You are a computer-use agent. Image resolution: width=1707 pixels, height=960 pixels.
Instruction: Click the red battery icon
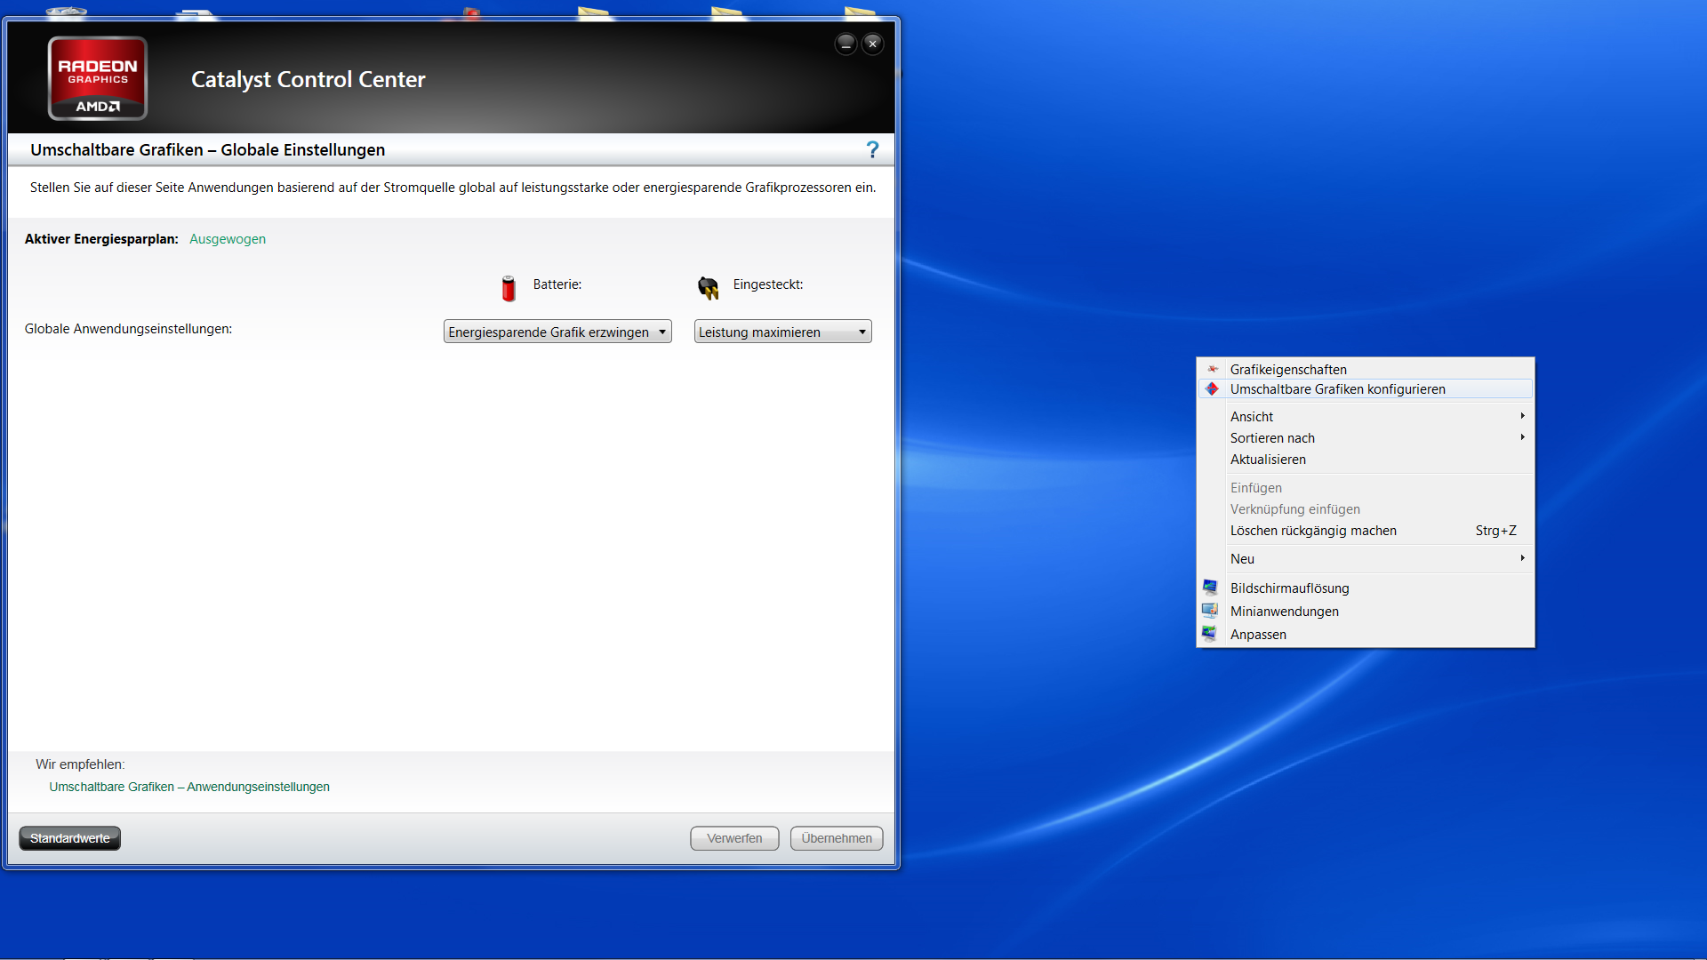click(509, 288)
